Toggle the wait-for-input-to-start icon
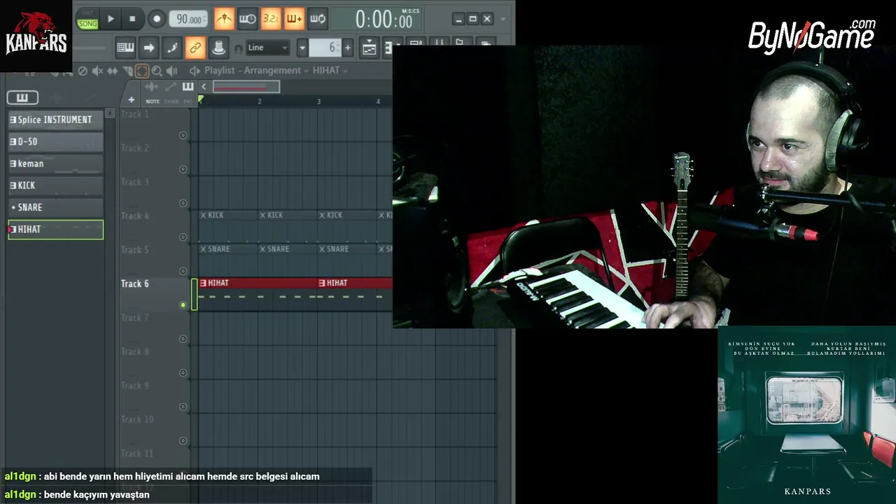 [x=247, y=19]
